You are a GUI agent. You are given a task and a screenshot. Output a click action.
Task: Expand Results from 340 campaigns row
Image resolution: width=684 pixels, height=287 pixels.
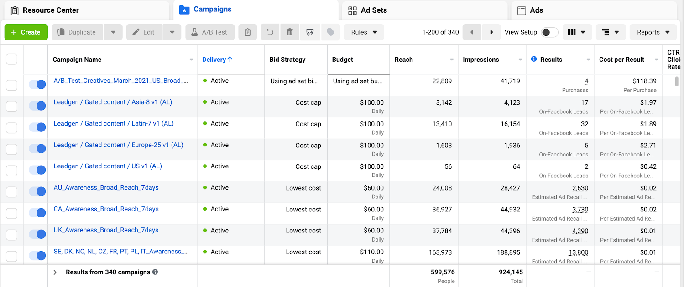tap(55, 272)
